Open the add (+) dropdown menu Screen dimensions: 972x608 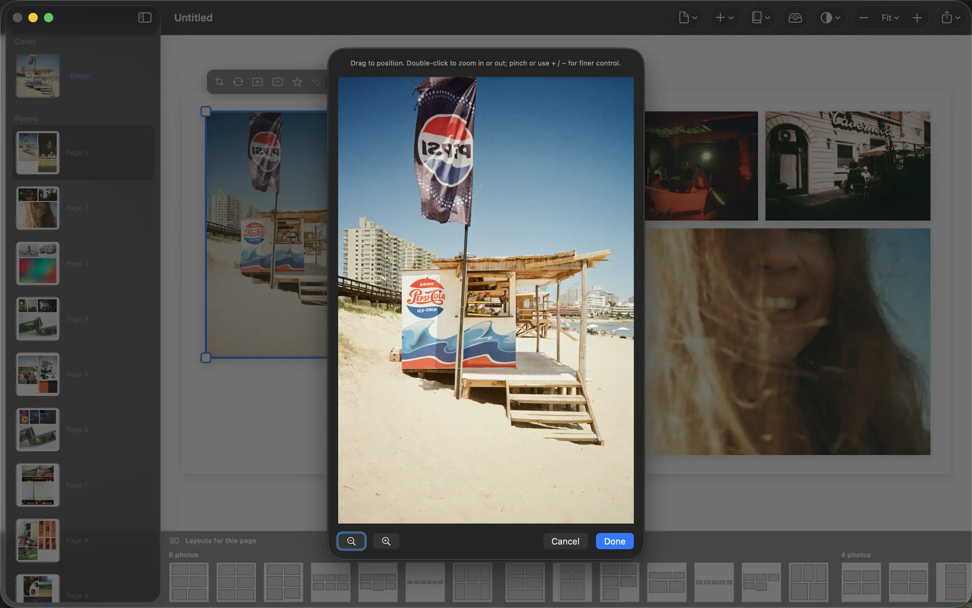[x=724, y=18]
